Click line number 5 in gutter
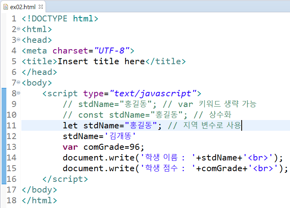Image resolution: width=290 pixels, height=208 pixels. (14, 61)
